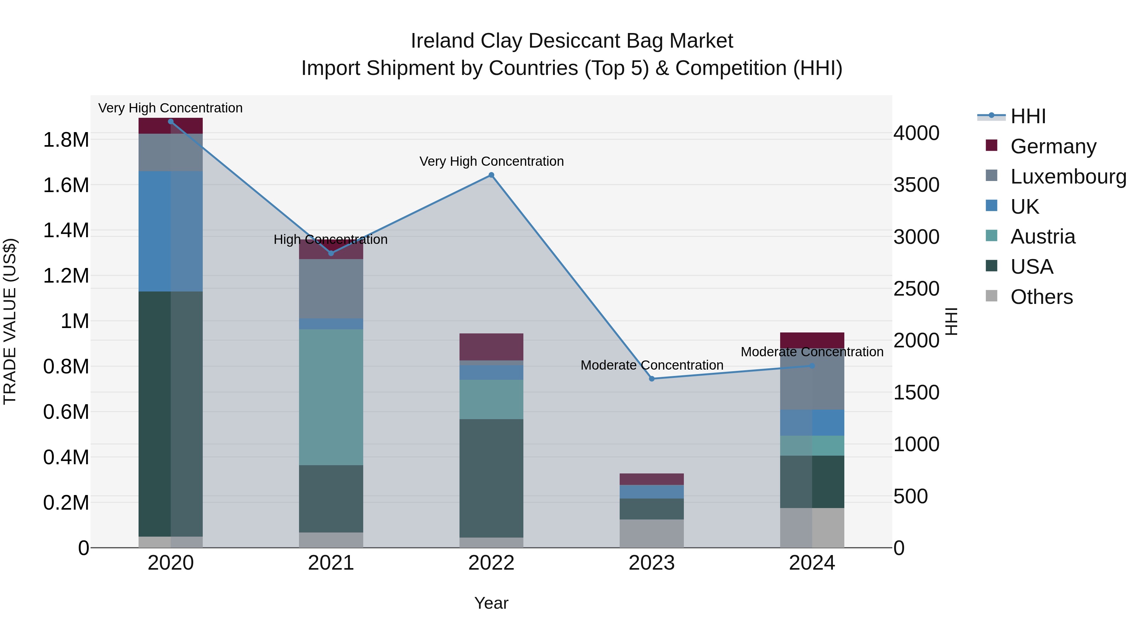Click the 'Very High Concentration' label above 2022
1144x643 pixels.
point(492,162)
